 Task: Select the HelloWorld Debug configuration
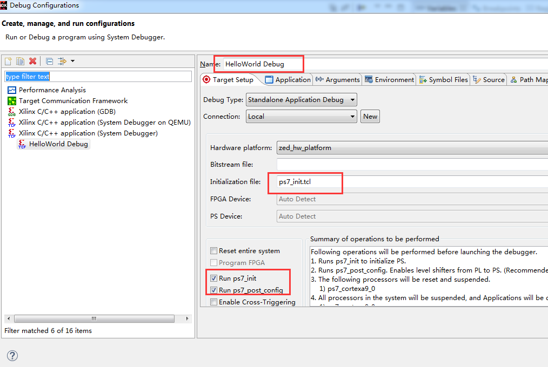pos(58,144)
